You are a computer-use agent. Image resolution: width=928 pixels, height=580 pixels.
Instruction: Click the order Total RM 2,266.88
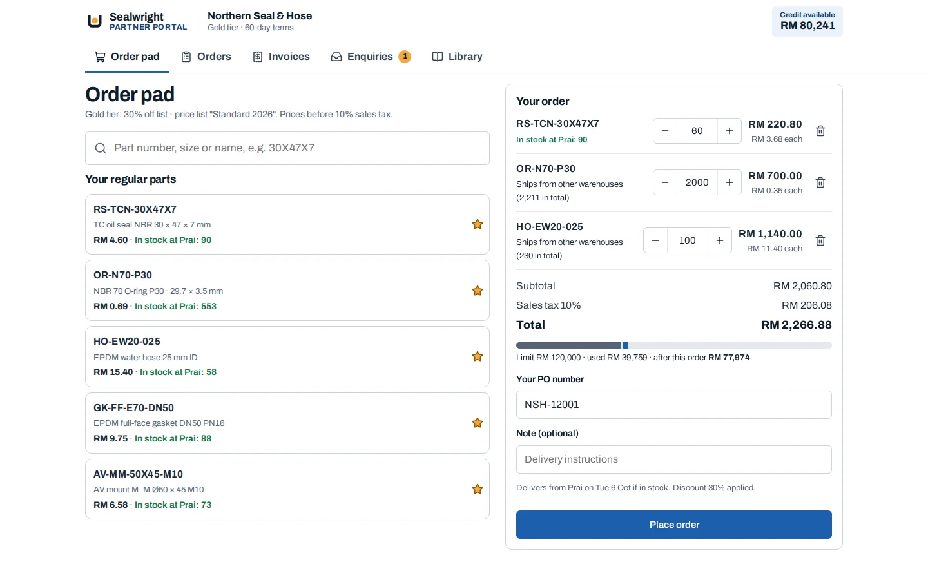(797, 325)
